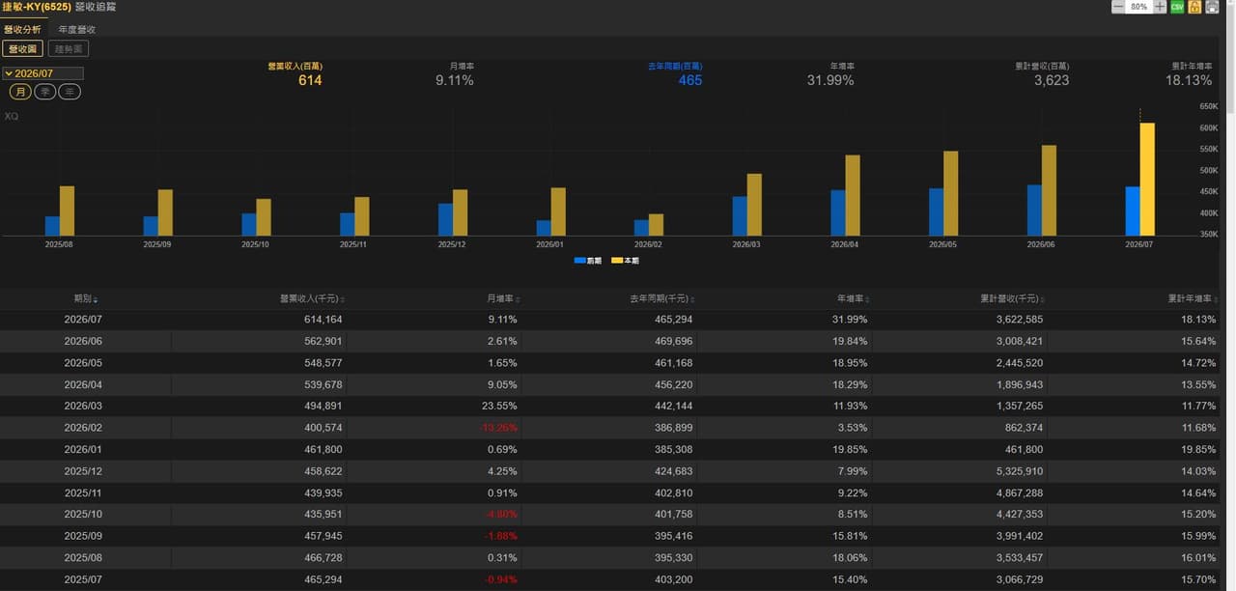Select the 月 (monthly) period toggle

tap(20, 92)
